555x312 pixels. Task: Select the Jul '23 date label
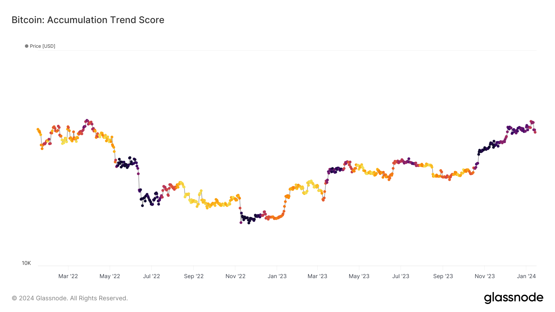pyautogui.click(x=401, y=276)
